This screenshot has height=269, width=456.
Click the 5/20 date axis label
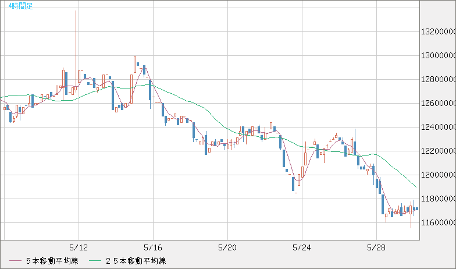[227, 248]
